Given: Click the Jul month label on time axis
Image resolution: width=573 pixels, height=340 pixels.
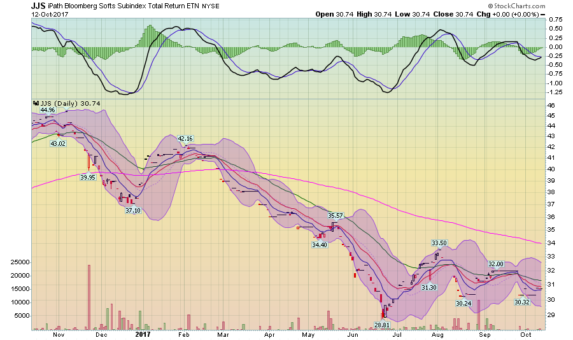Looking at the screenshot, I should tap(397, 334).
